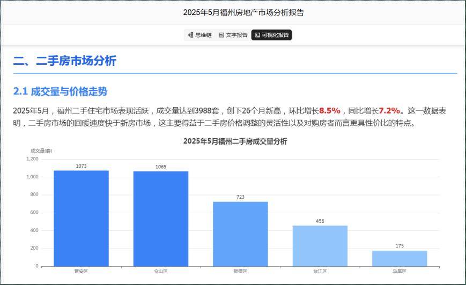Click the 二、二手房市场分析 section heading

tap(64, 61)
